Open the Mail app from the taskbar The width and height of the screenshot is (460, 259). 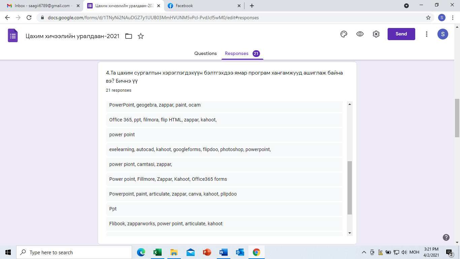(190, 252)
